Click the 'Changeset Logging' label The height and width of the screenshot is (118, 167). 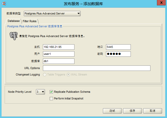click(x=28, y=75)
